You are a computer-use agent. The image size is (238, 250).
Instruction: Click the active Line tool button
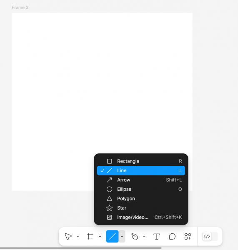click(x=112, y=236)
